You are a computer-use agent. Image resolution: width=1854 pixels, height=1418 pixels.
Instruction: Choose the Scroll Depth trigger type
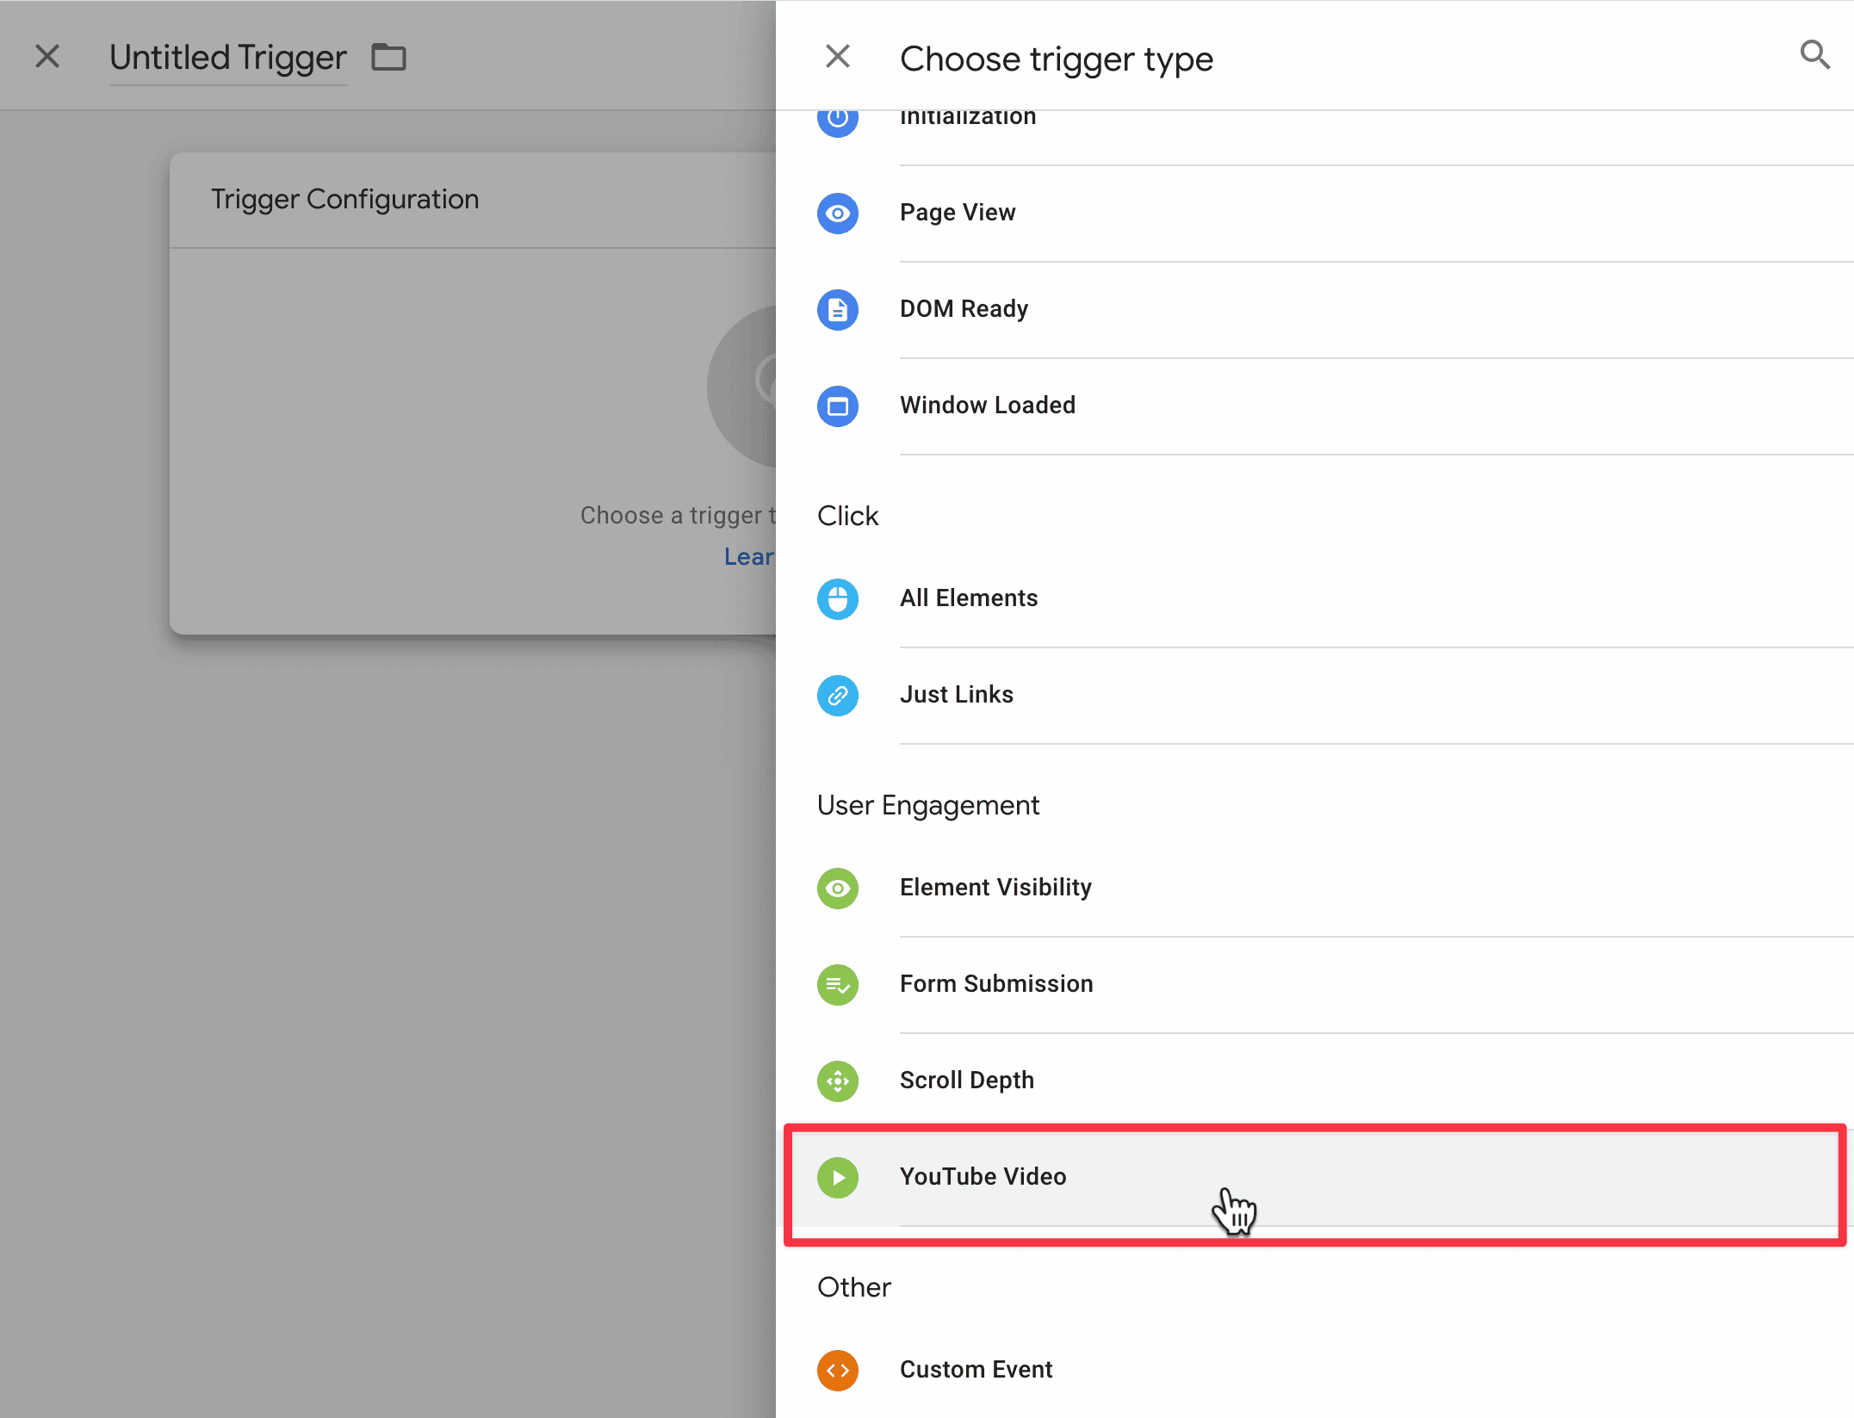pos(1315,1081)
